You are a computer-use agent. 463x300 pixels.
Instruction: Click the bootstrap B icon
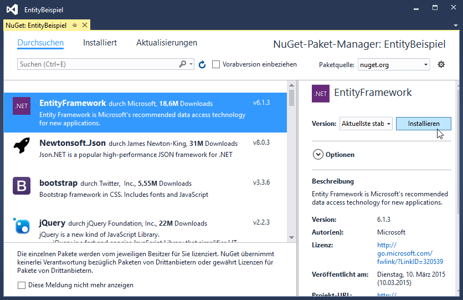22,186
